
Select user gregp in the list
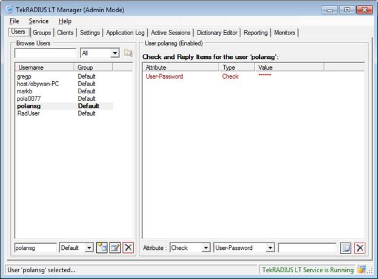click(64, 76)
